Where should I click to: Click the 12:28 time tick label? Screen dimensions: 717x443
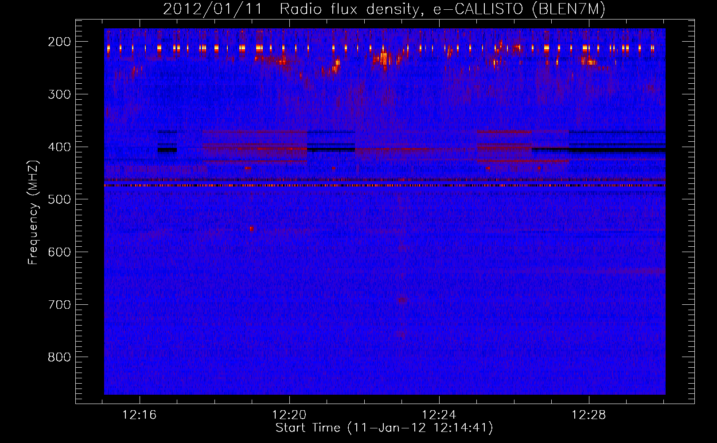[589, 415]
